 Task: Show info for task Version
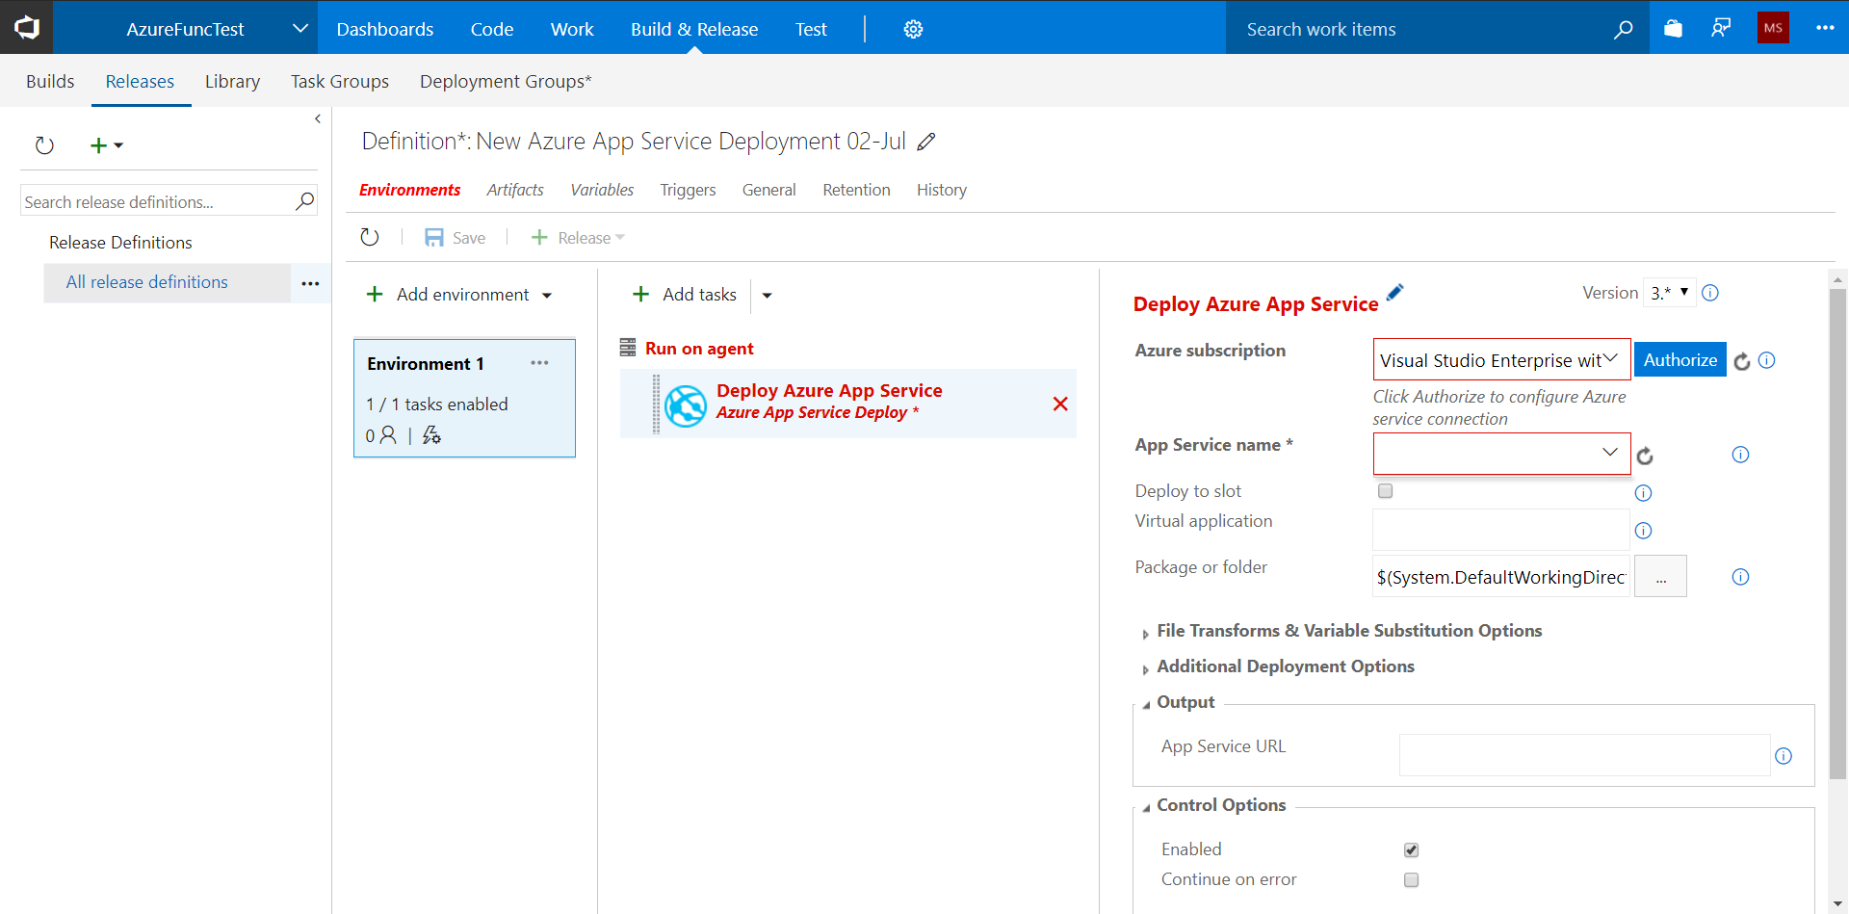(1710, 293)
